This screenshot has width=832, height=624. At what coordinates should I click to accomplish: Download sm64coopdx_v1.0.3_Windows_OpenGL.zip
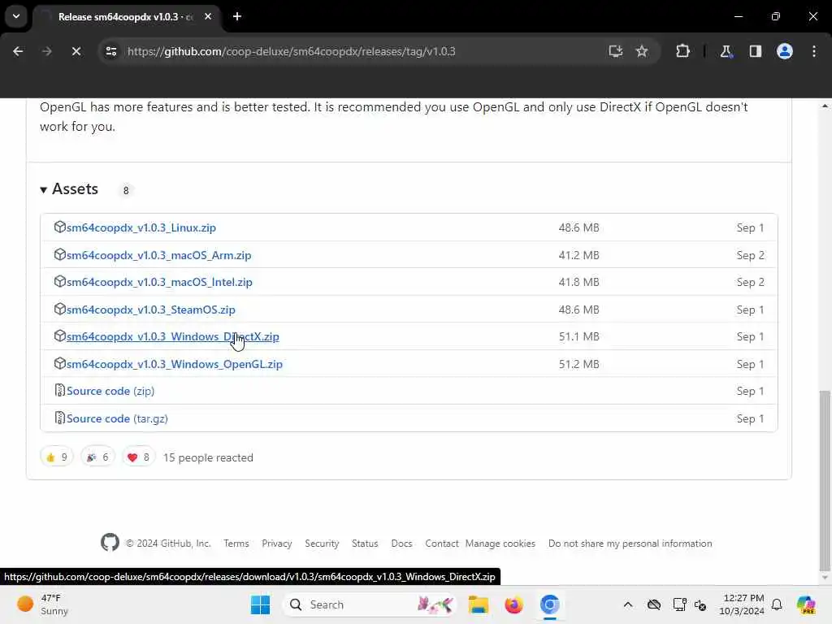coord(175,365)
